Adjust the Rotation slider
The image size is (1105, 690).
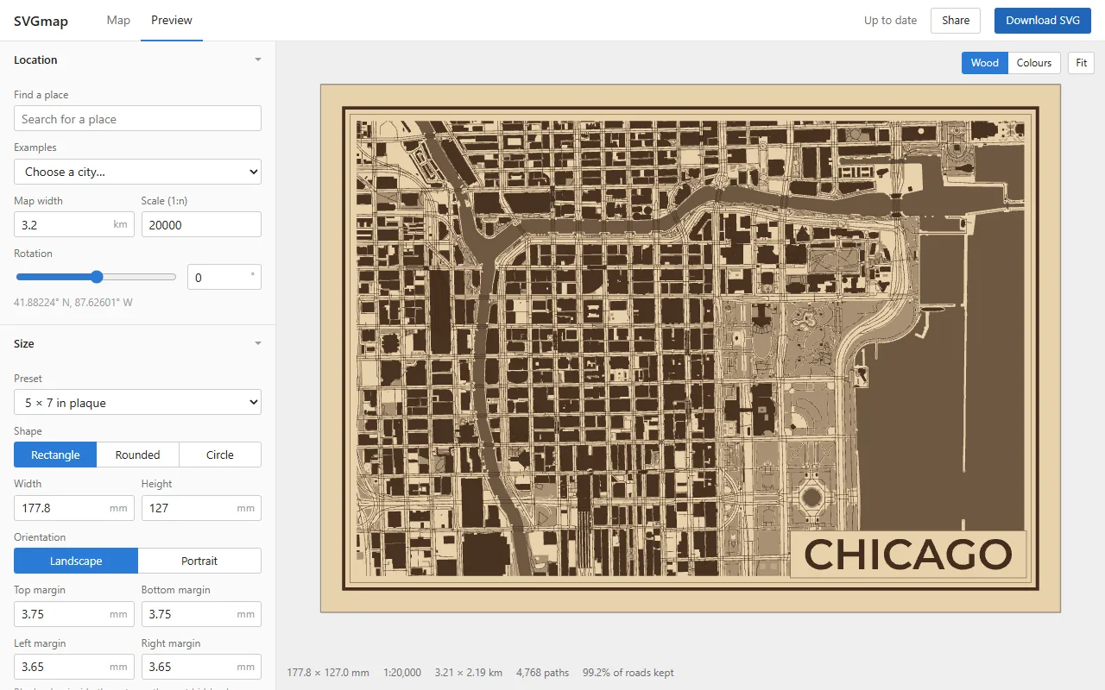[x=96, y=277]
